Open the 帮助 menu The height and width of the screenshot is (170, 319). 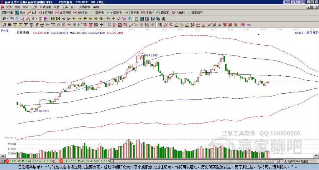(96, 7)
